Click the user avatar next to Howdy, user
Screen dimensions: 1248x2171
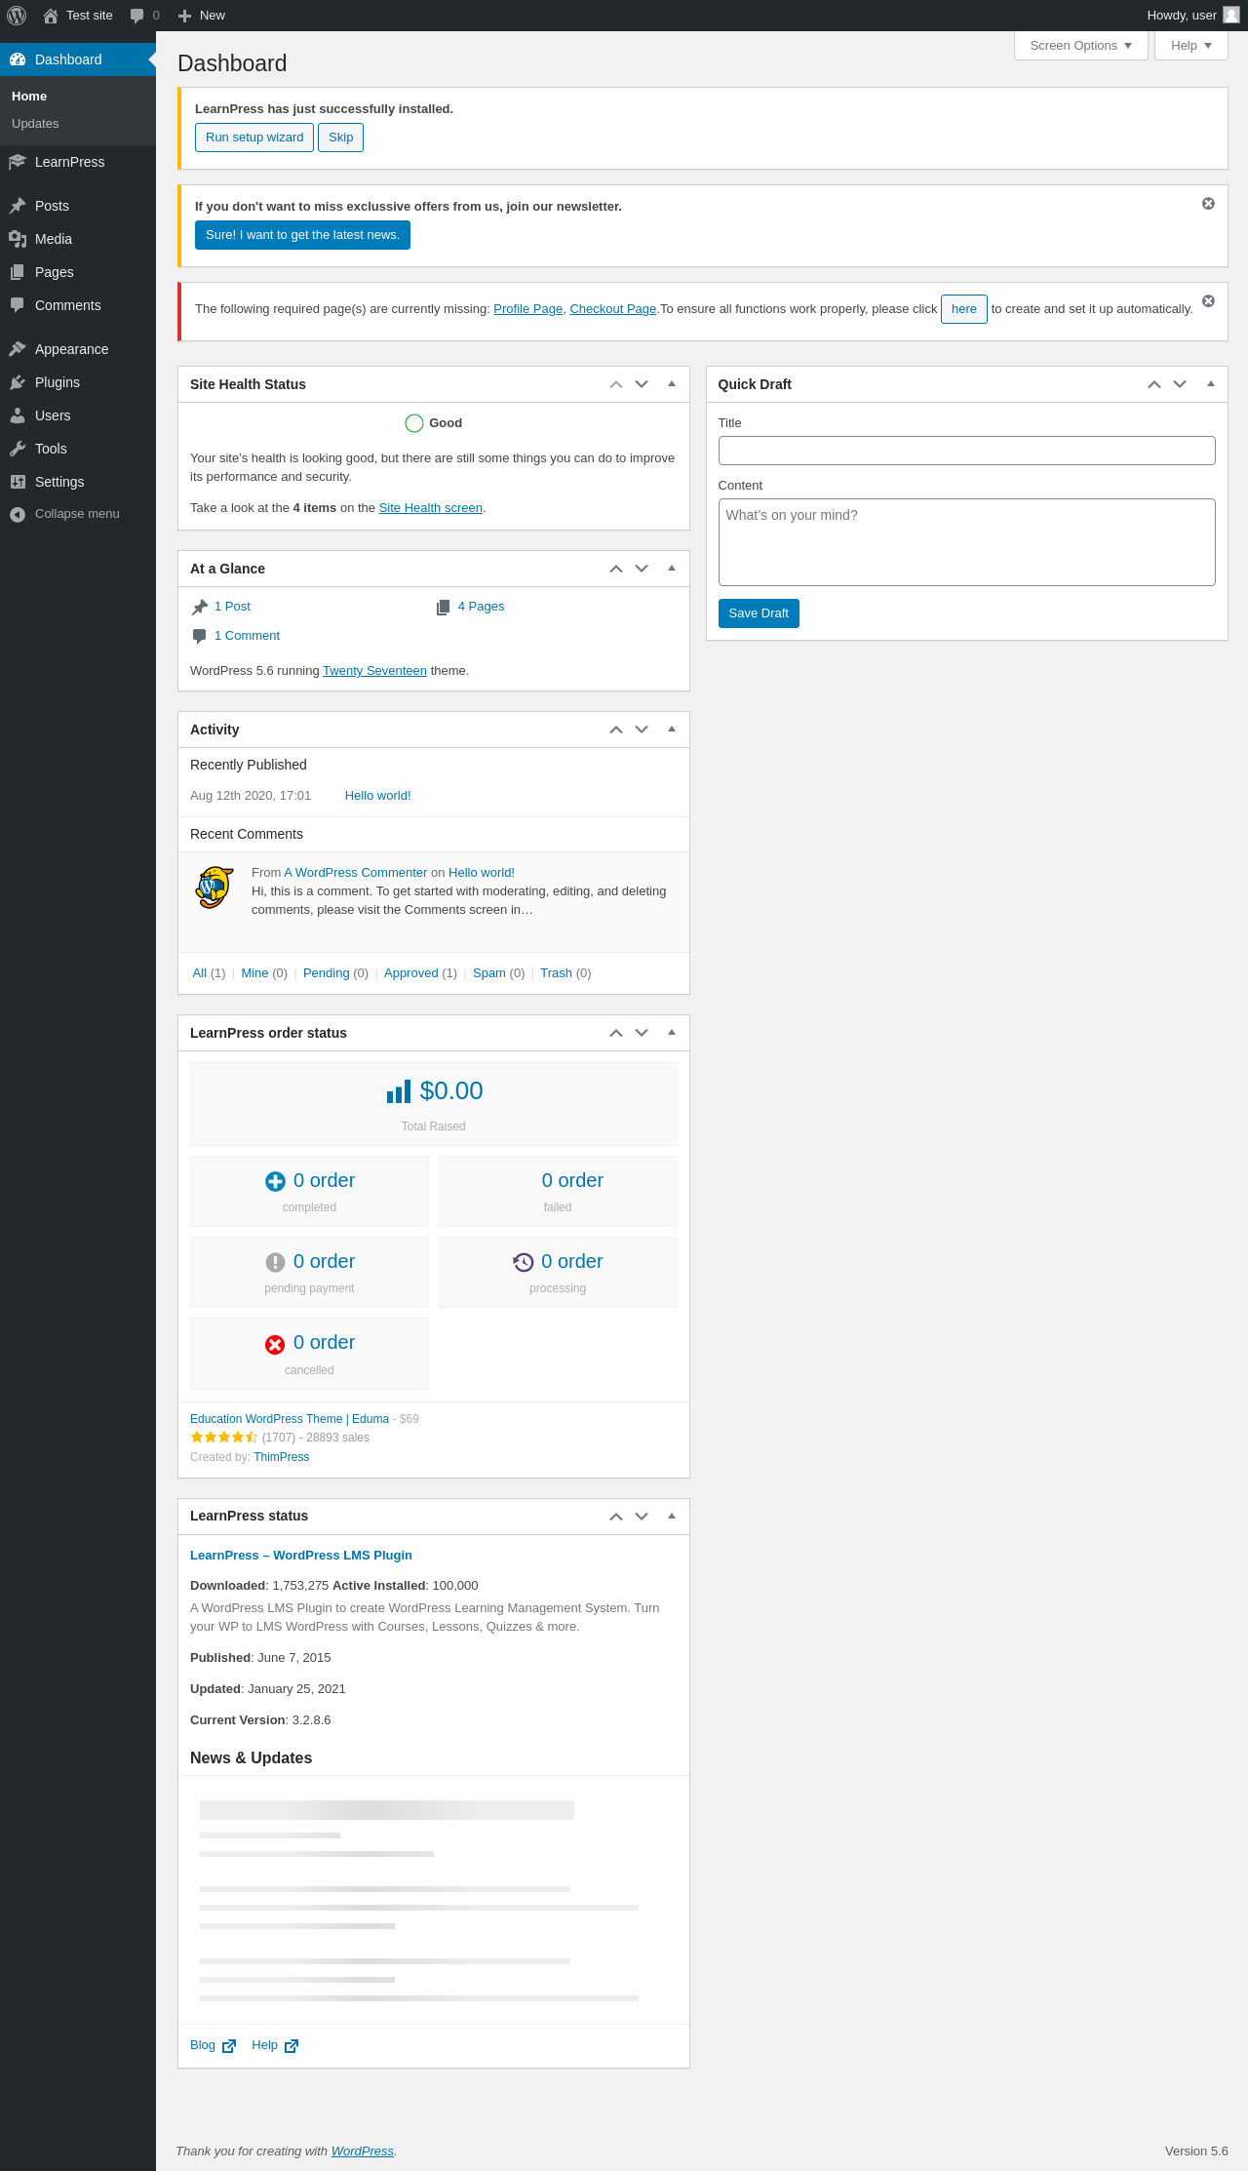[1231, 15]
